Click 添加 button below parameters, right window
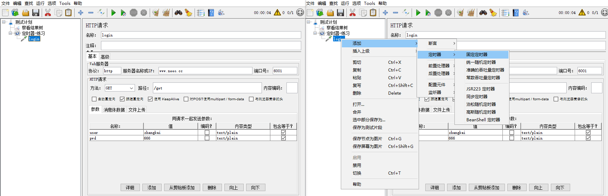This screenshot has height=196, width=608. [456, 188]
